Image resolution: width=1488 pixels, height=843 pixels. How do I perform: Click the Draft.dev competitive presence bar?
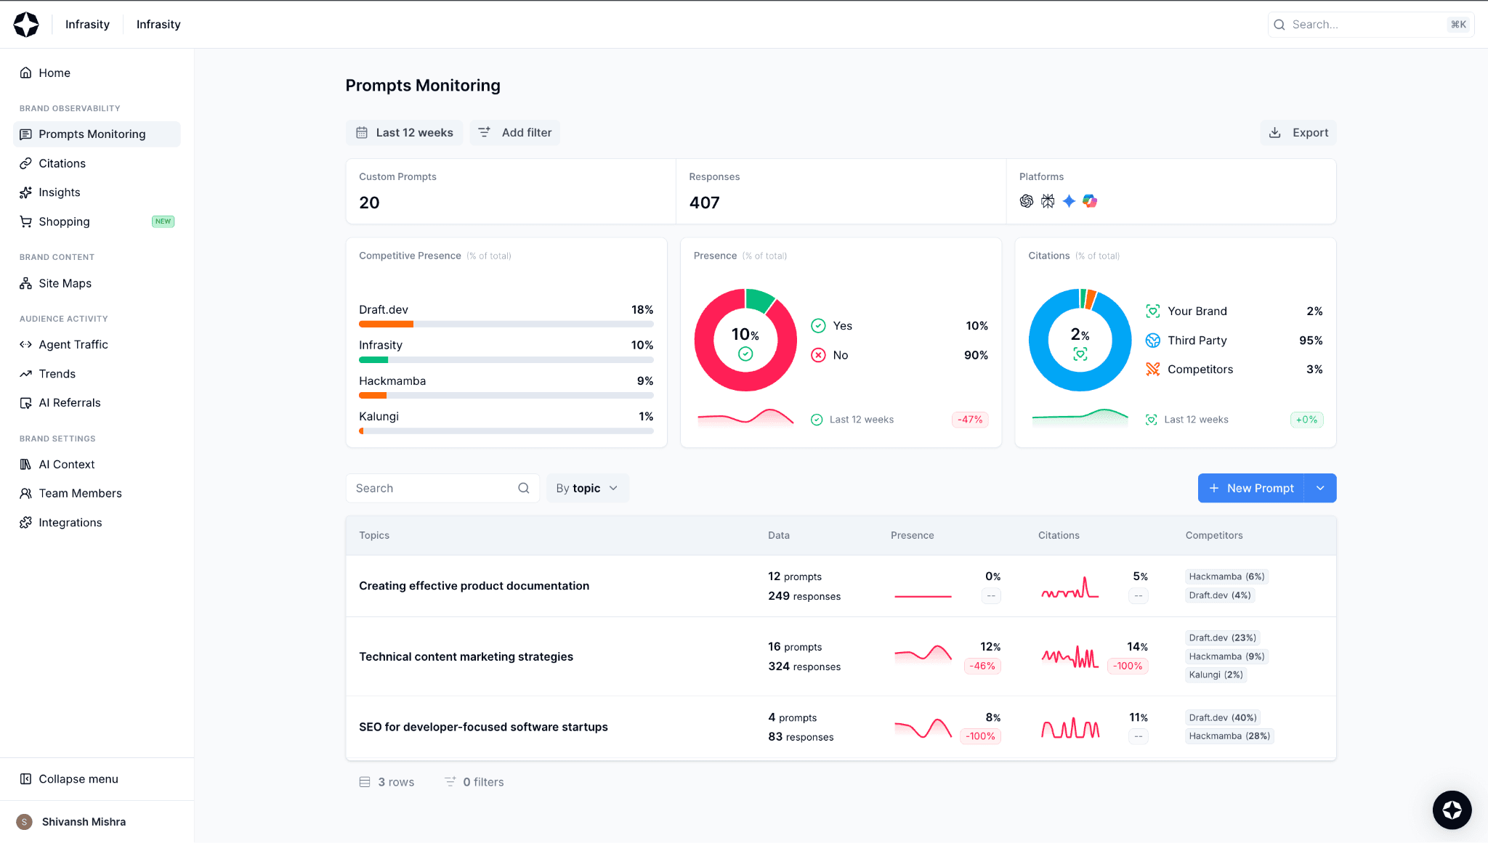506,324
